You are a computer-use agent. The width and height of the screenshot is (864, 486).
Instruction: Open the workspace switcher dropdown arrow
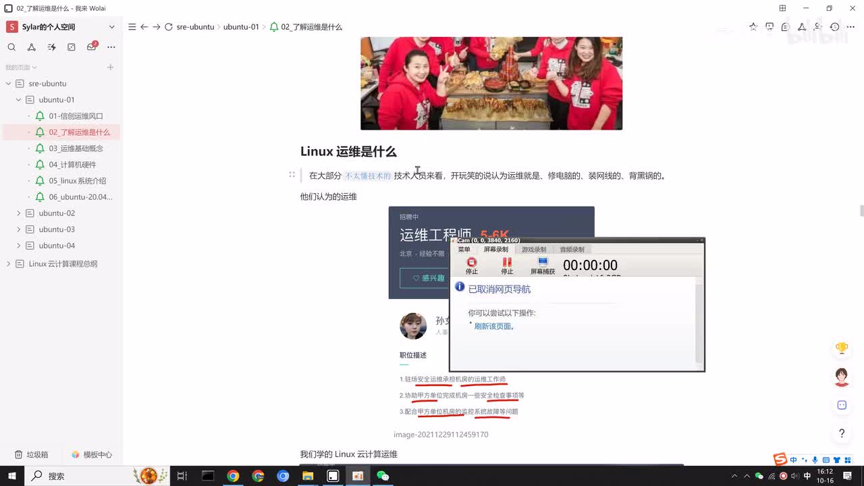coord(111,27)
